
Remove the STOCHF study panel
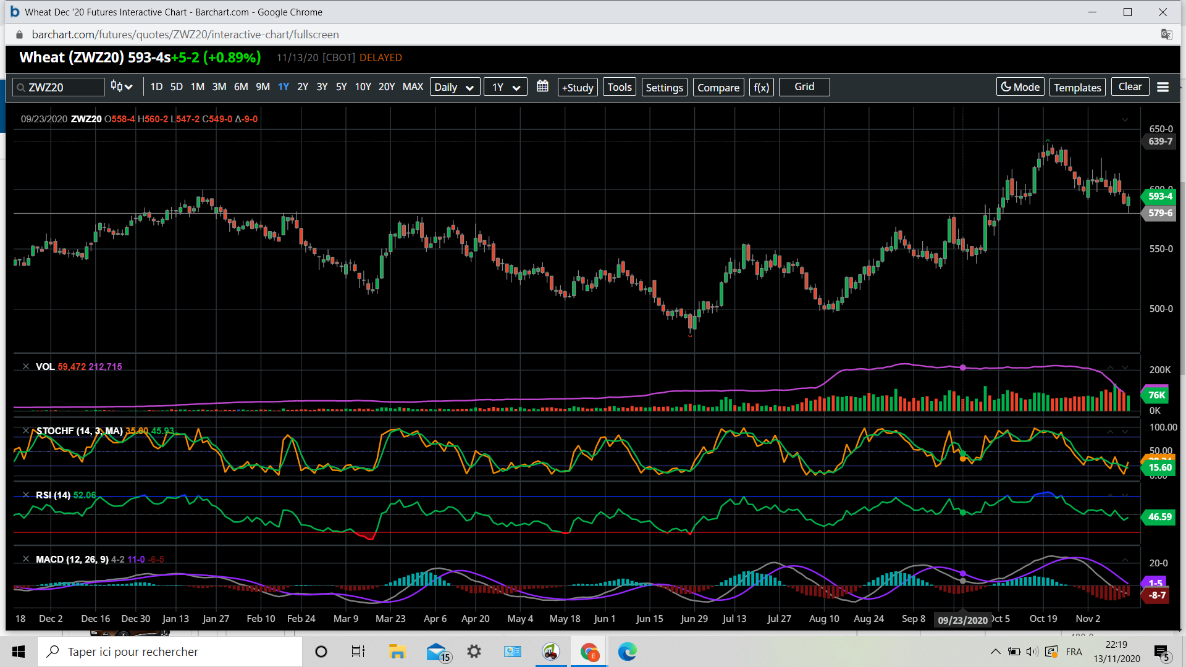[x=26, y=430]
